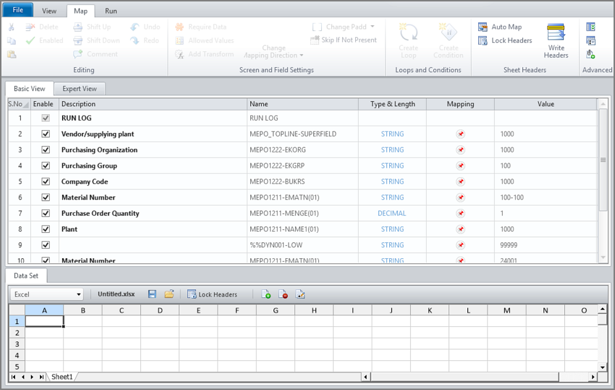
Task: Click Shift Down in the ribbon
Action: point(97,41)
